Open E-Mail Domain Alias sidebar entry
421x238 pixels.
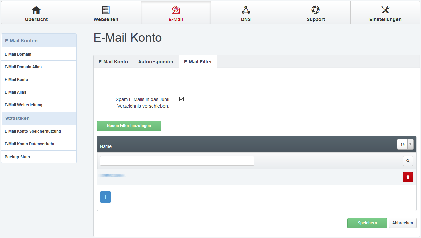[x=23, y=67]
